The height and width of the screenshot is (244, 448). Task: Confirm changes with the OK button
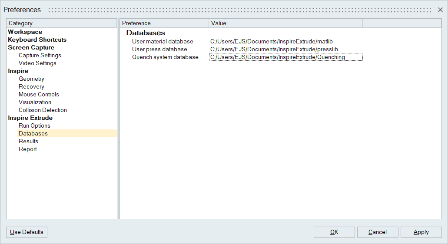(334, 232)
